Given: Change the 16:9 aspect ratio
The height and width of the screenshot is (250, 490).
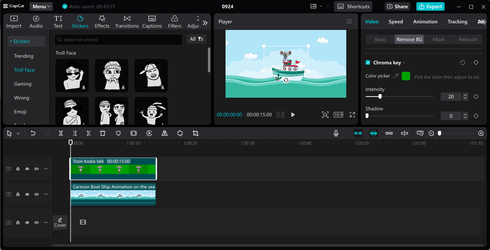Looking at the screenshot, I should tap(338, 114).
